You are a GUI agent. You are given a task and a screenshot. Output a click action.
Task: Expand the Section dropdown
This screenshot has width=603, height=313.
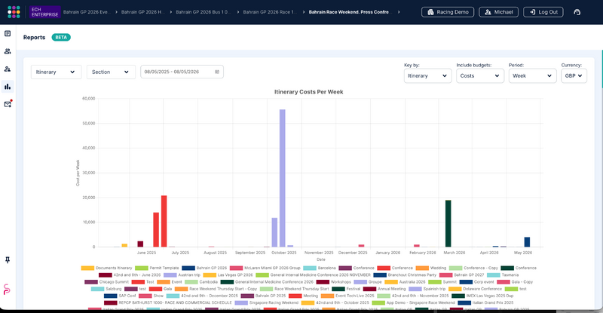(111, 72)
